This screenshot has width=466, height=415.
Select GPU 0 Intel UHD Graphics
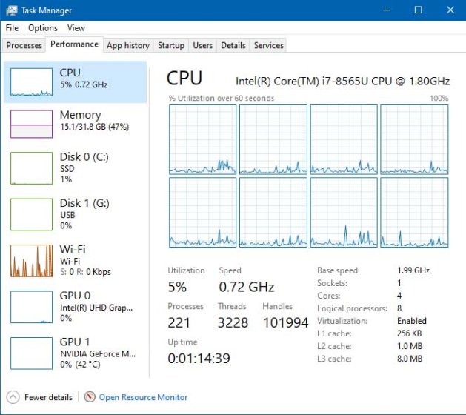(31, 306)
